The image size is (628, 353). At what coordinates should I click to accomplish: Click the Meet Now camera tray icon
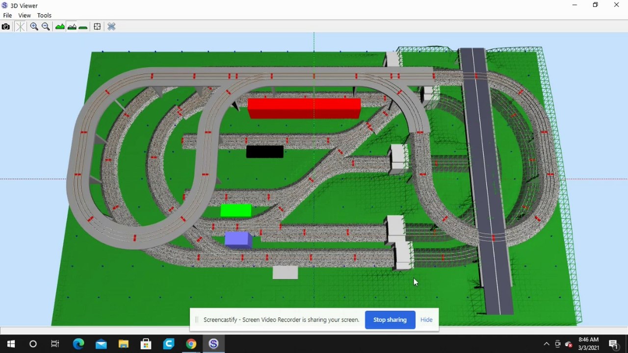(x=558, y=344)
